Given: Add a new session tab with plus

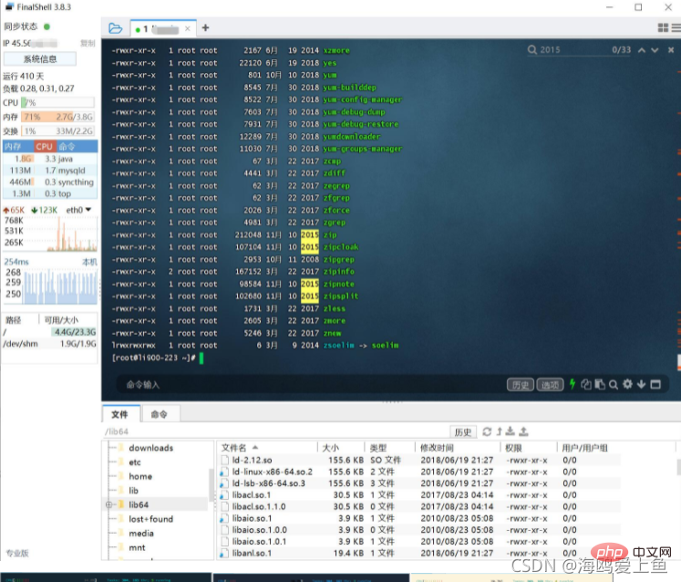Looking at the screenshot, I should (x=205, y=27).
